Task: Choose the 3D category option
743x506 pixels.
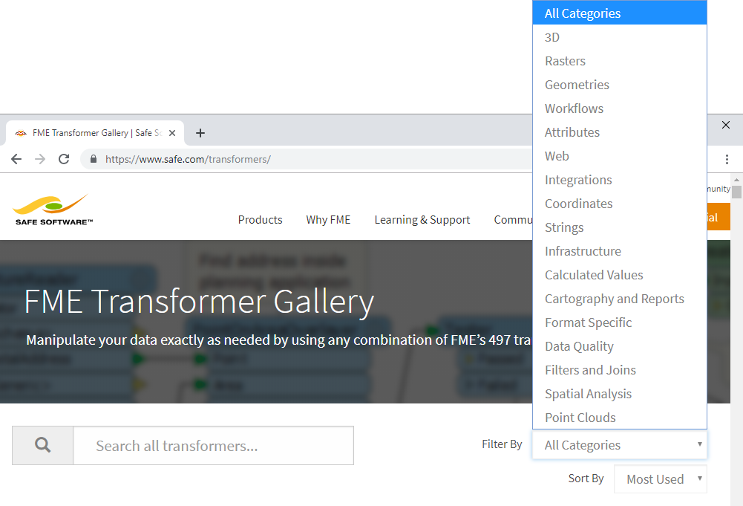Action: pyautogui.click(x=620, y=37)
